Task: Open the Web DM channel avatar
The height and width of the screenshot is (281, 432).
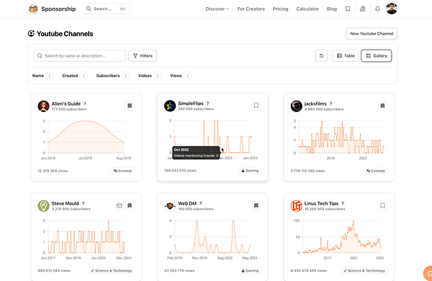Action: point(170,206)
